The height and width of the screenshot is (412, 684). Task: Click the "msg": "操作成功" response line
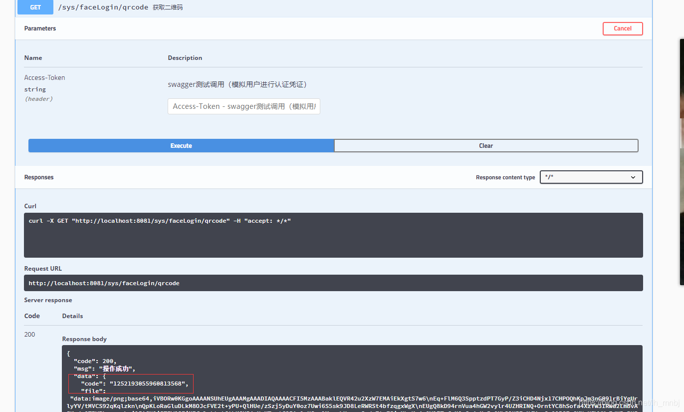coord(105,369)
